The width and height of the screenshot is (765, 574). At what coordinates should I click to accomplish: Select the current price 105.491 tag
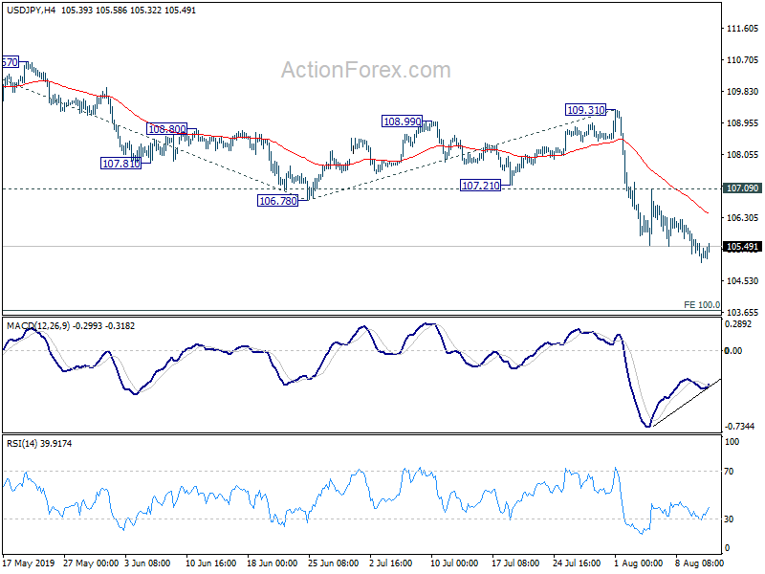point(742,247)
